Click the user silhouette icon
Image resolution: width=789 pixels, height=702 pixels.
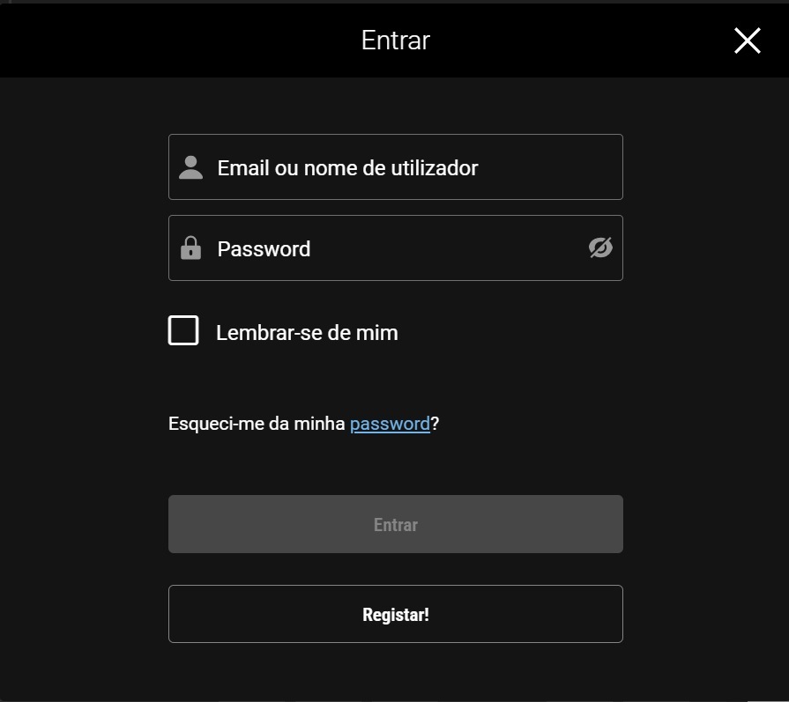tap(190, 167)
